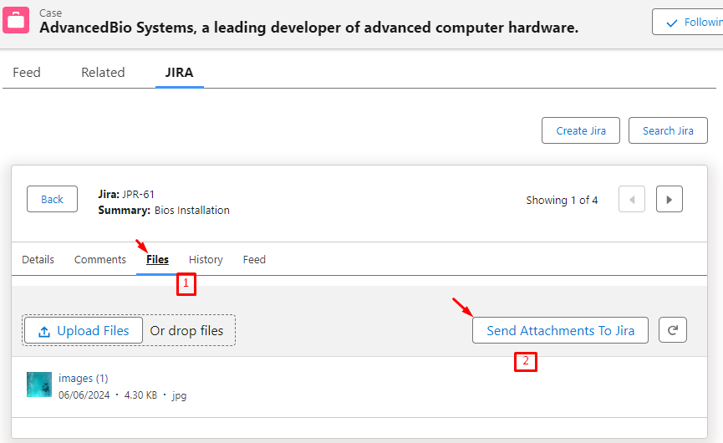Click the file size 4.30 KB
The width and height of the screenshot is (723, 443).
click(140, 395)
